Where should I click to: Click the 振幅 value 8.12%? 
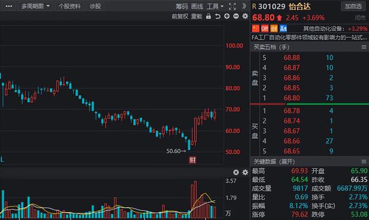[x=299, y=206]
